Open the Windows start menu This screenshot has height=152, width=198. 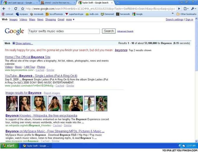(x=10, y=146)
